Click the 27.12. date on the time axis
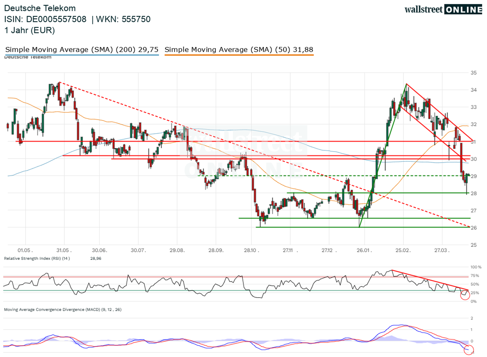This screenshot has height=357, width=487. coord(328,251)
